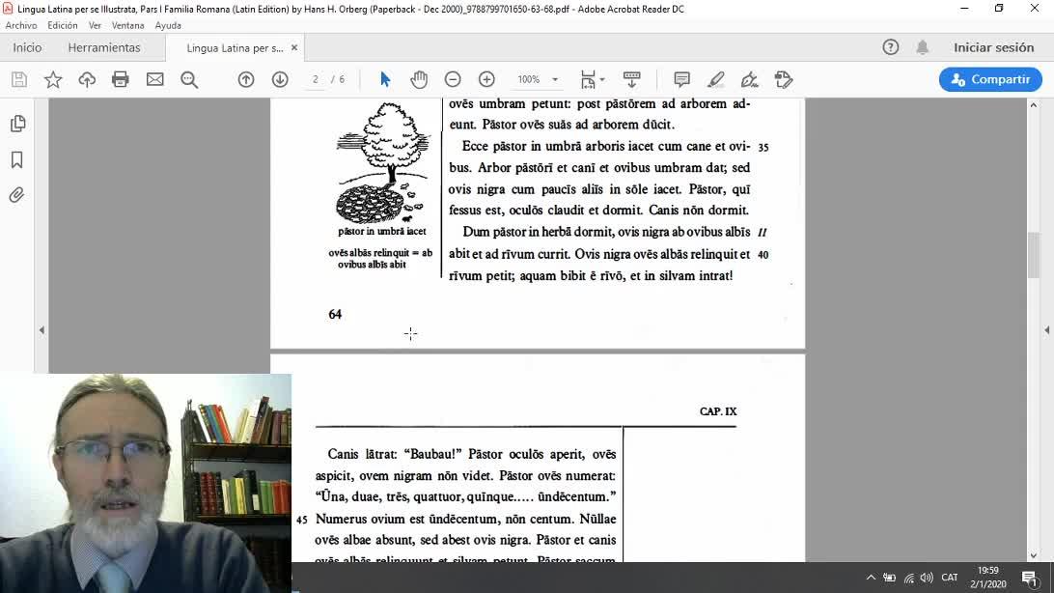This screenshot has width=1054, height=593.
Task: Switch to the Herramientas tab
Action: point(104,47)
